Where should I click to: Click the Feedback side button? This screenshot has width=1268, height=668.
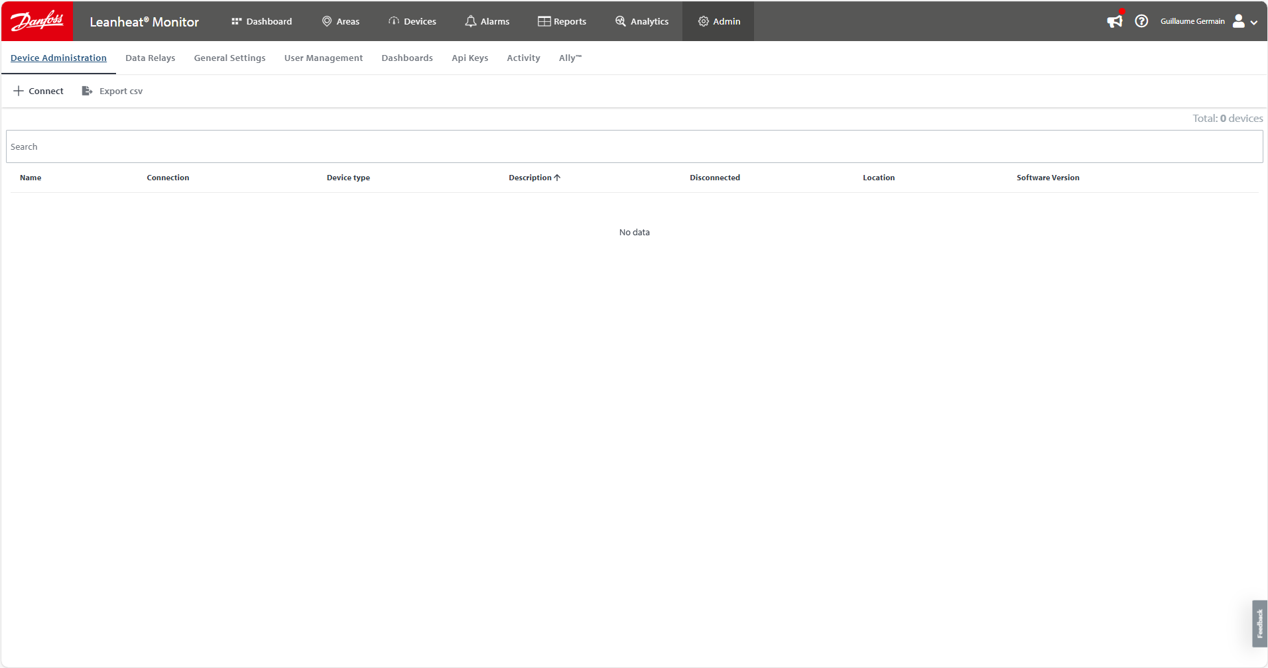1259,623
